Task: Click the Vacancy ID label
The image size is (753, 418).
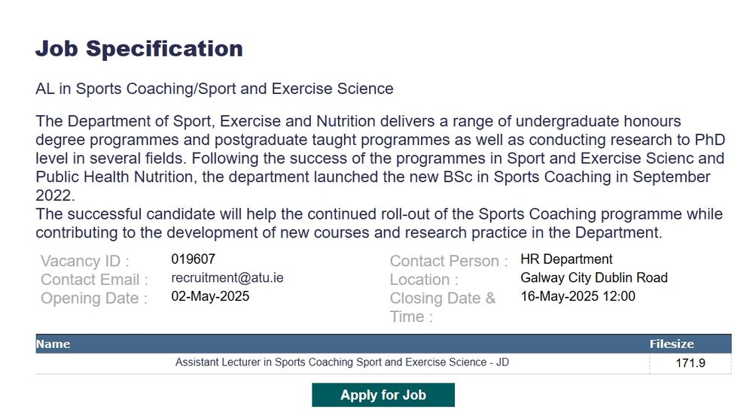Action: pyautogui.click(x=85, y=261)
